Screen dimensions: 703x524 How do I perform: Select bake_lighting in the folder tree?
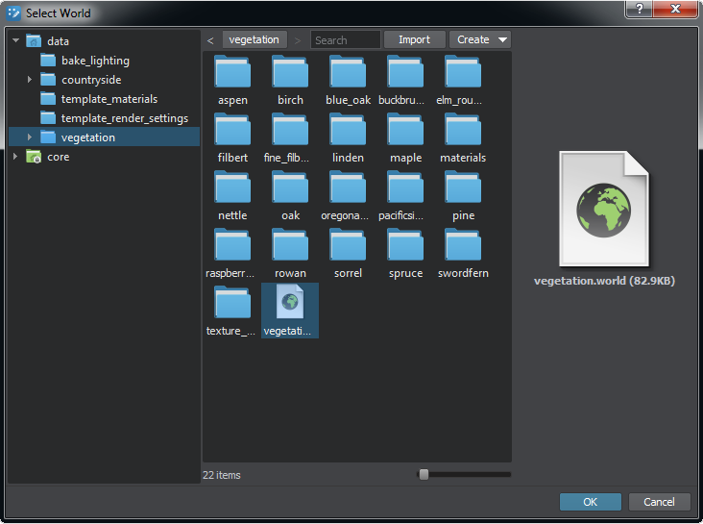pos(94,61)
